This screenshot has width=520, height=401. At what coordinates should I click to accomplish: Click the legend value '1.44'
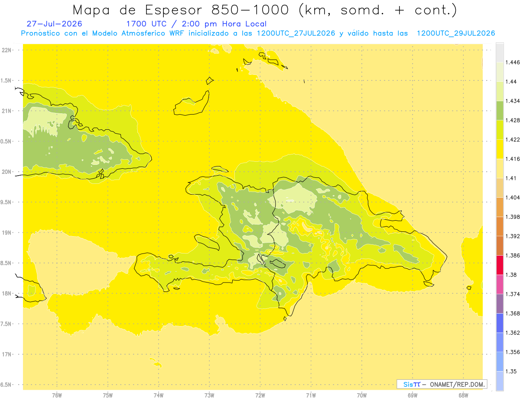(511, 81)
